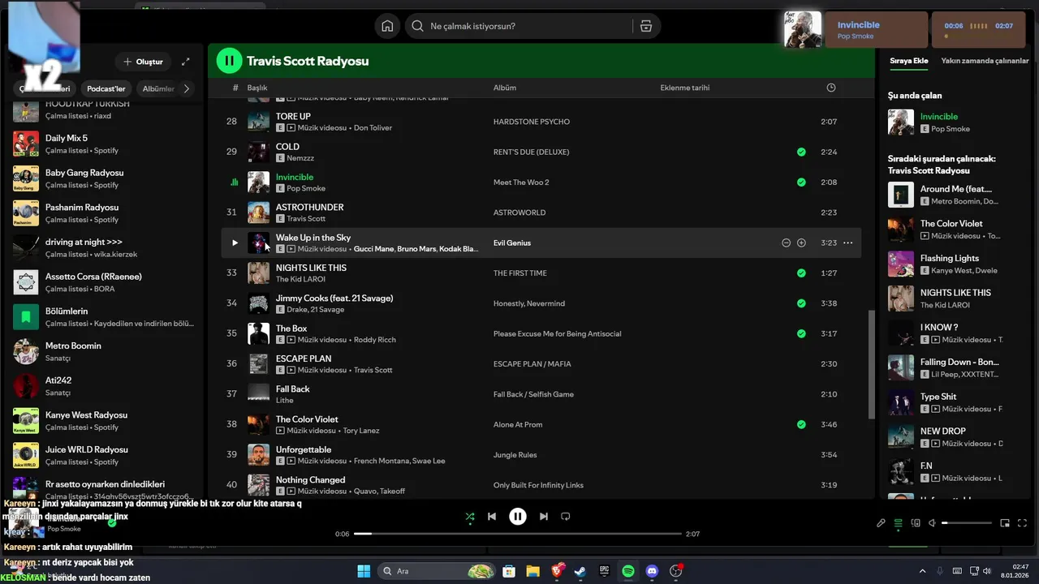This screenshot has height=584, width=1039.
Task: Toggle the queue panel icon
Action: click(x=898, y=523)
